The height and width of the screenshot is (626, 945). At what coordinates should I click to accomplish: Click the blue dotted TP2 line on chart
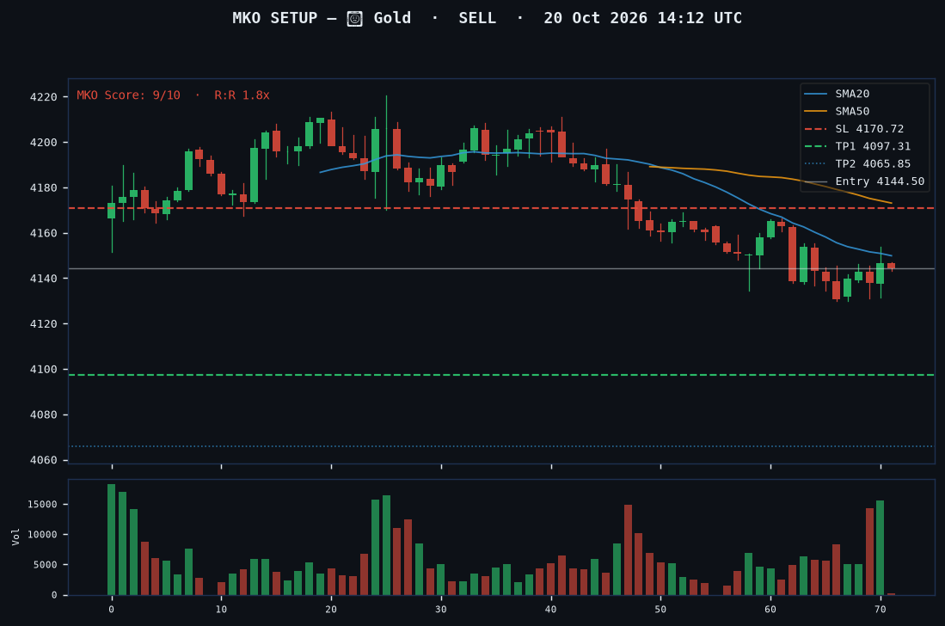point(501,446)
